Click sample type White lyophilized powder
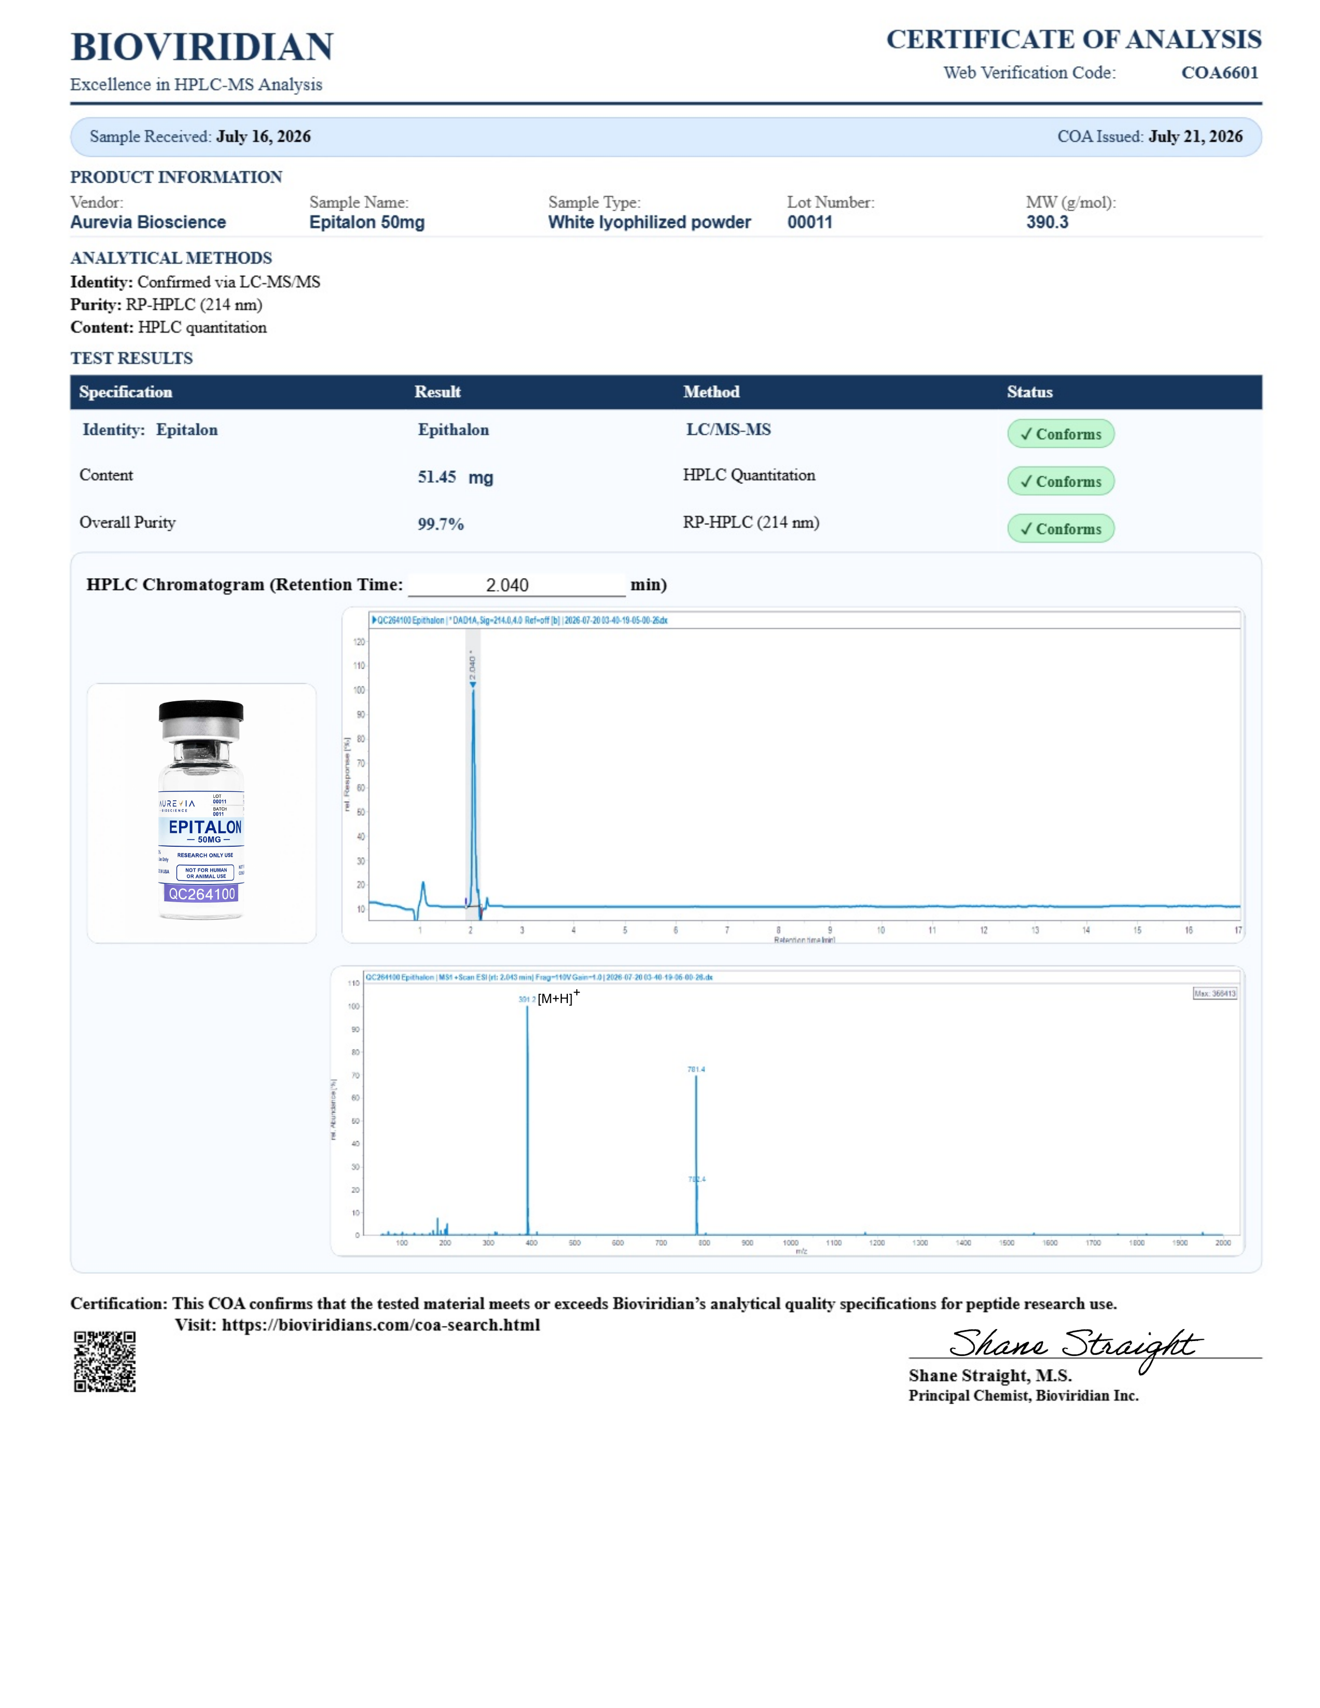1320x1708 pixels. (x=649, y=222)
